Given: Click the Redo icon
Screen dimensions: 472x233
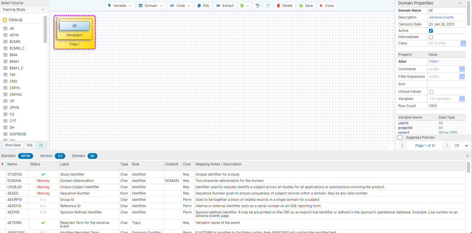Looking at the screenshot, I should pos(268,6).
